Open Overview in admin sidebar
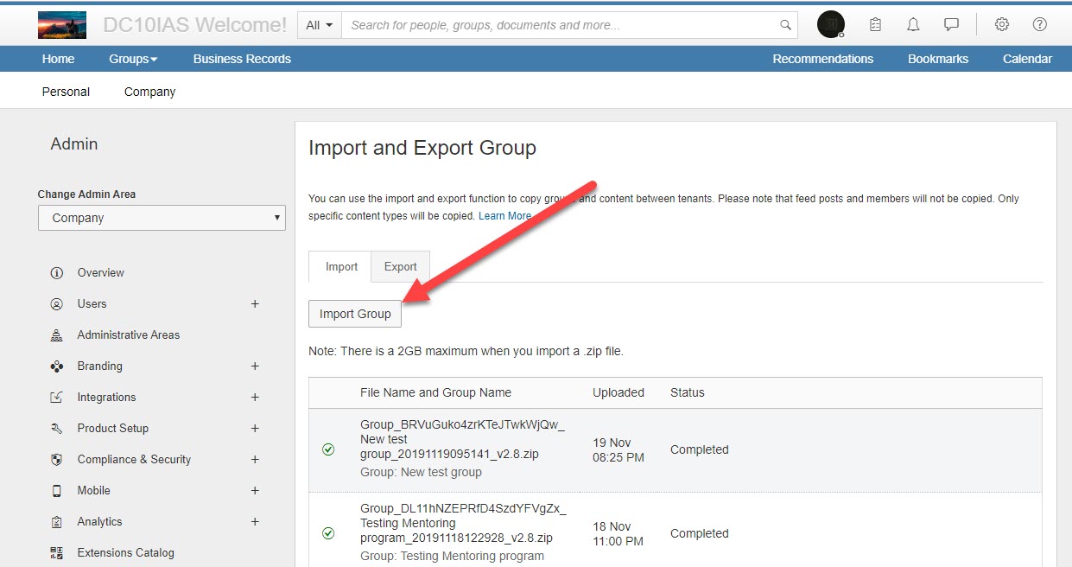Viewport: 1072px width, 567px height. pos(101,273)
